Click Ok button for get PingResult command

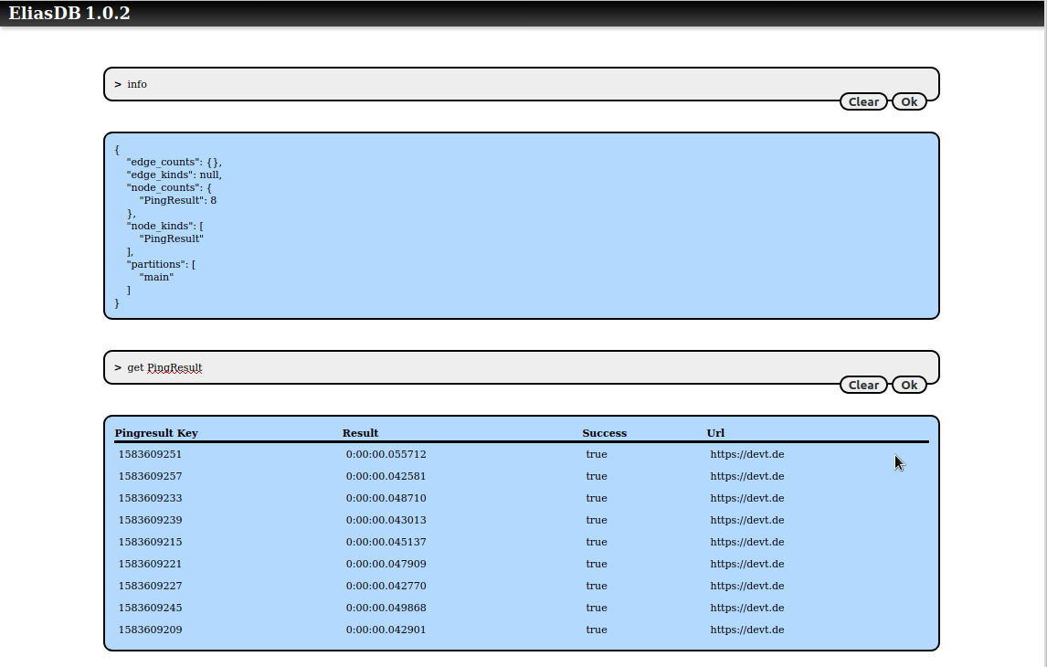coord(909,386)
